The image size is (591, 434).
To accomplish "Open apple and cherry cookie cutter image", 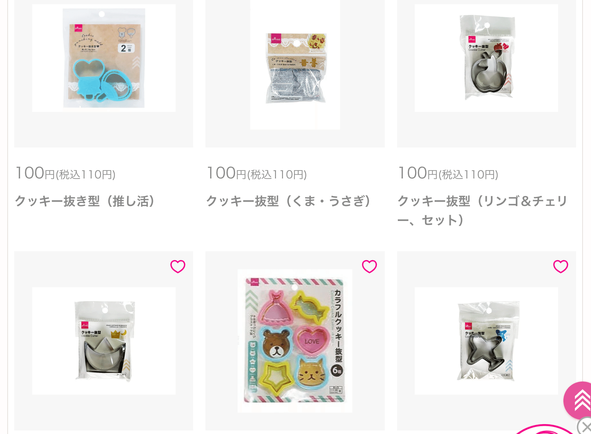I will point(486,58).
